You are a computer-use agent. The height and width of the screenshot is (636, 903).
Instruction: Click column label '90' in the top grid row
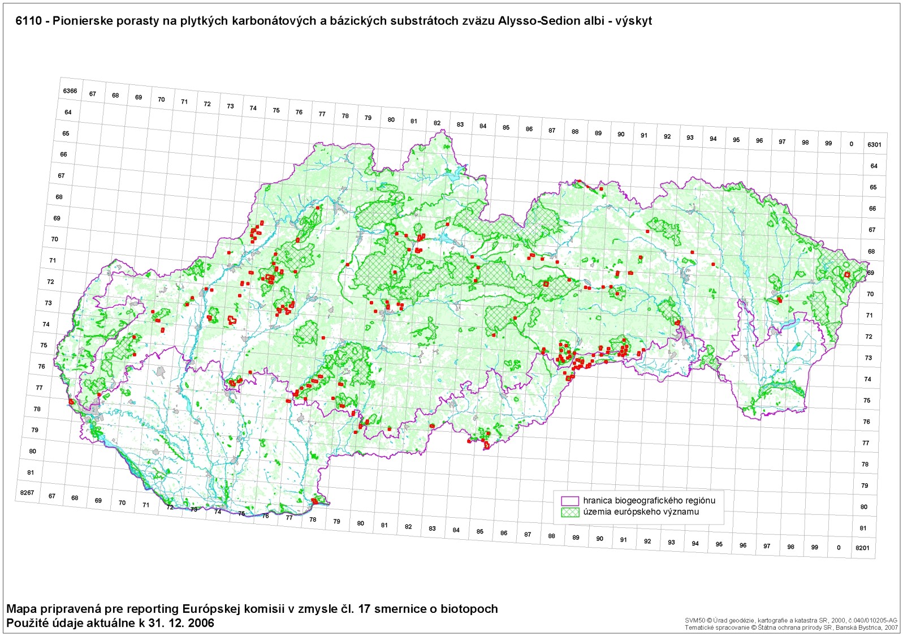[x=621, y=135]
